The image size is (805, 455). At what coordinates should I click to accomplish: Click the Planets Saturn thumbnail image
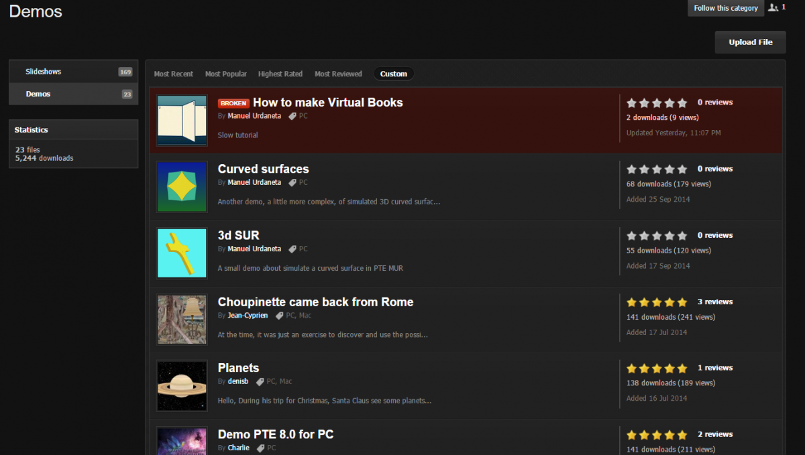tap(181, 386)
